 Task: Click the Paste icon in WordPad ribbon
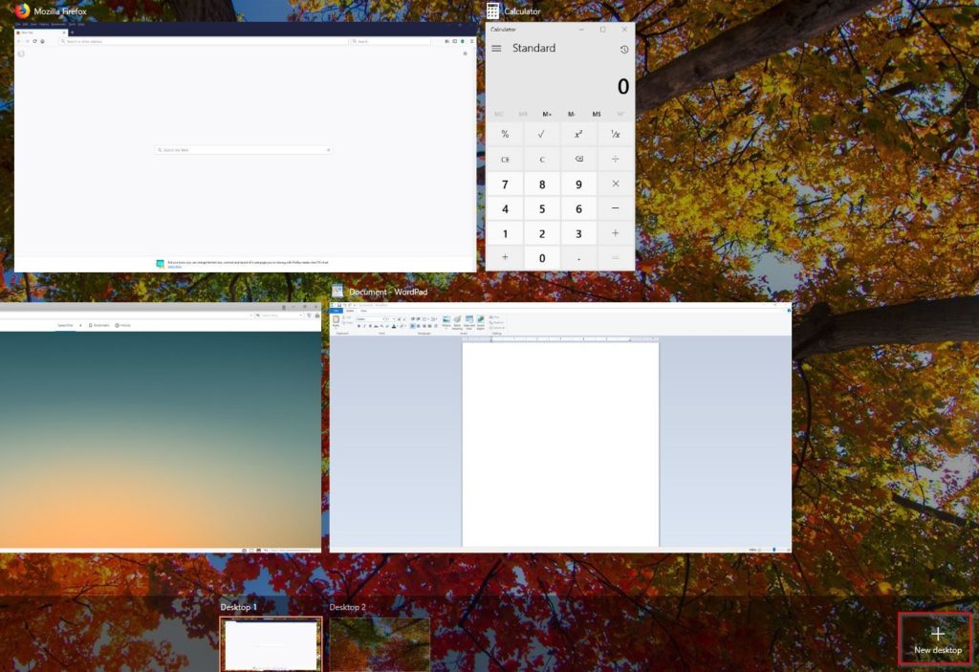[x=336, y=319]
